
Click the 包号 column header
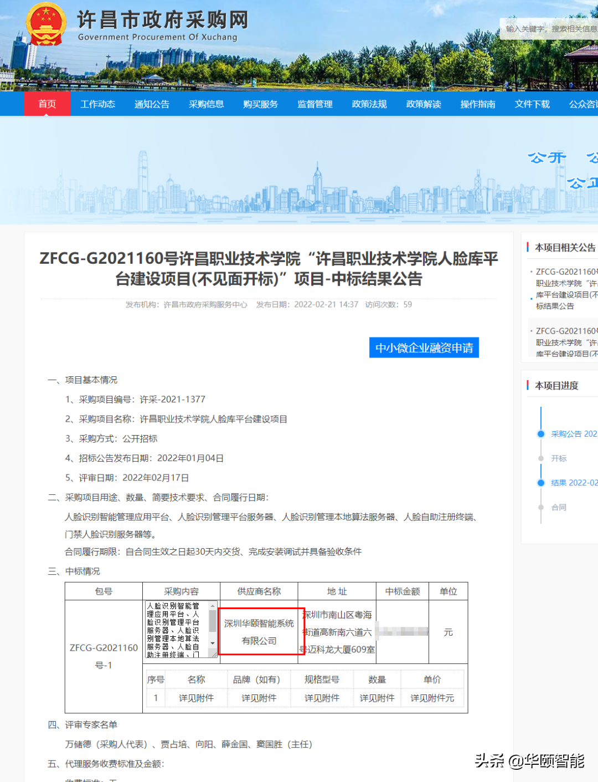(x=104, y=591)
